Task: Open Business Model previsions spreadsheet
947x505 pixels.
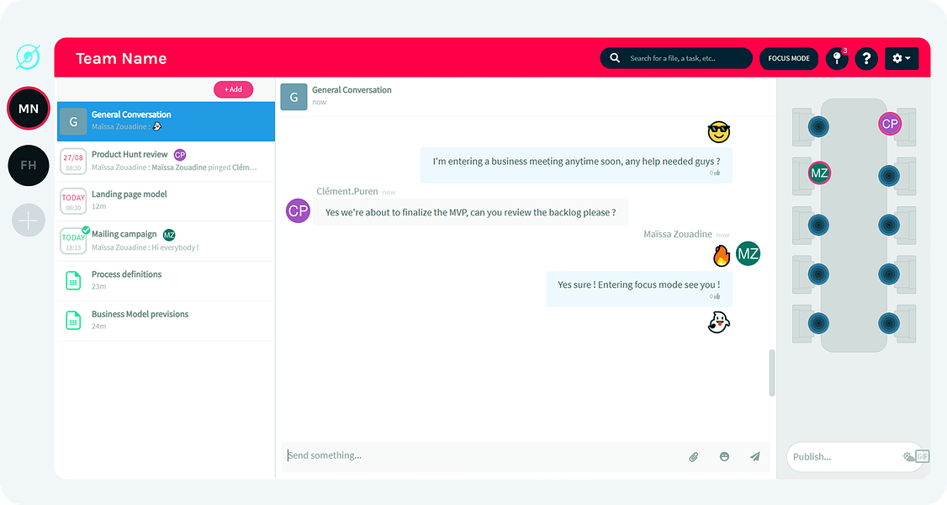Action: [x=166, y=321]
